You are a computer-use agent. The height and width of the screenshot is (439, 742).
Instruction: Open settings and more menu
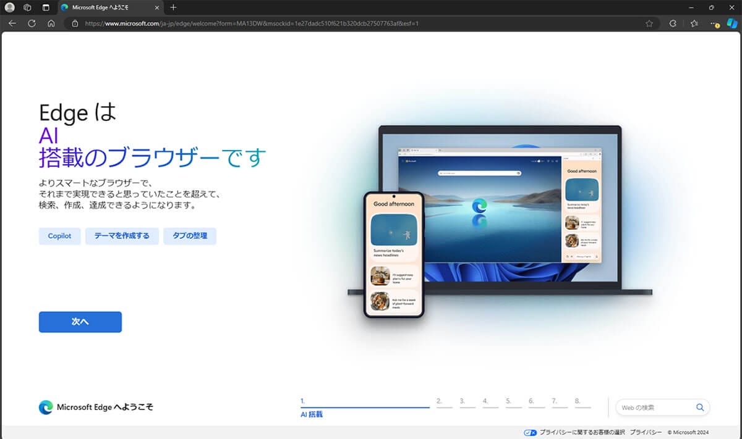coord(715,23)
